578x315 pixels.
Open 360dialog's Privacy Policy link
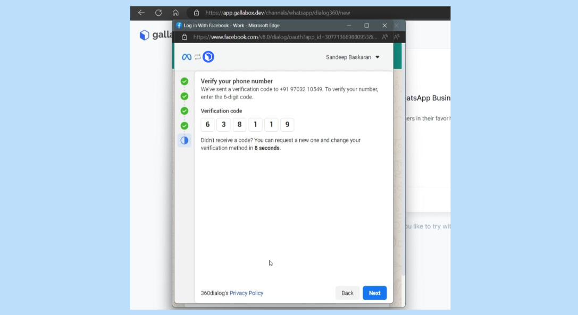[246, 293]
